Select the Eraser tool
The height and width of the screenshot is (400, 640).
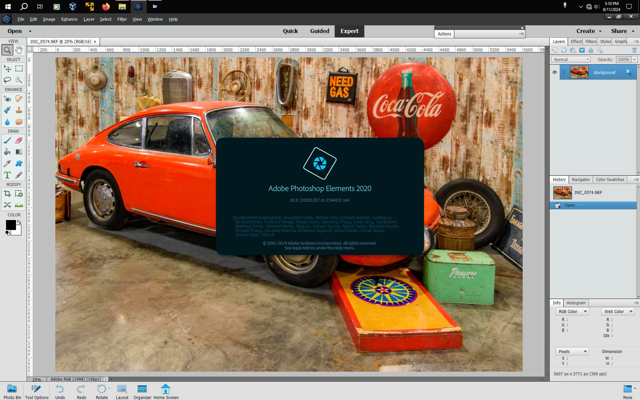19,140
